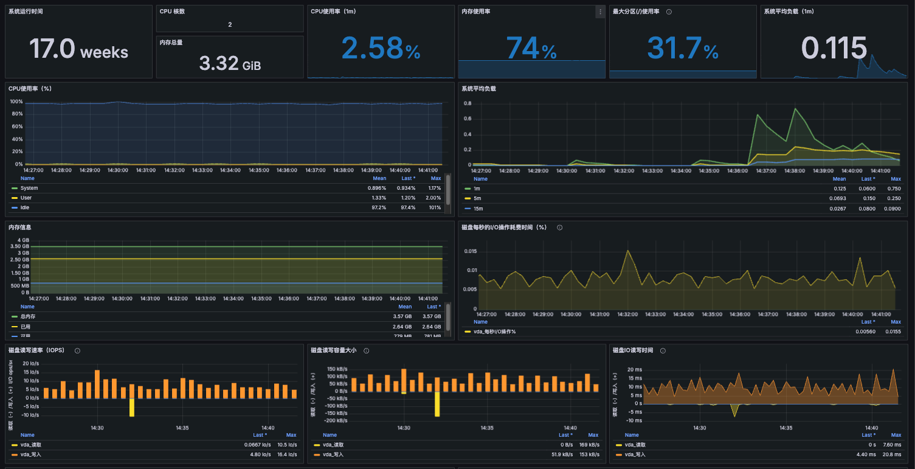This screenshot has width=915, height=469.
Task: Open the 系统平均负载 graph panel title menu
Action: (478, 89)
